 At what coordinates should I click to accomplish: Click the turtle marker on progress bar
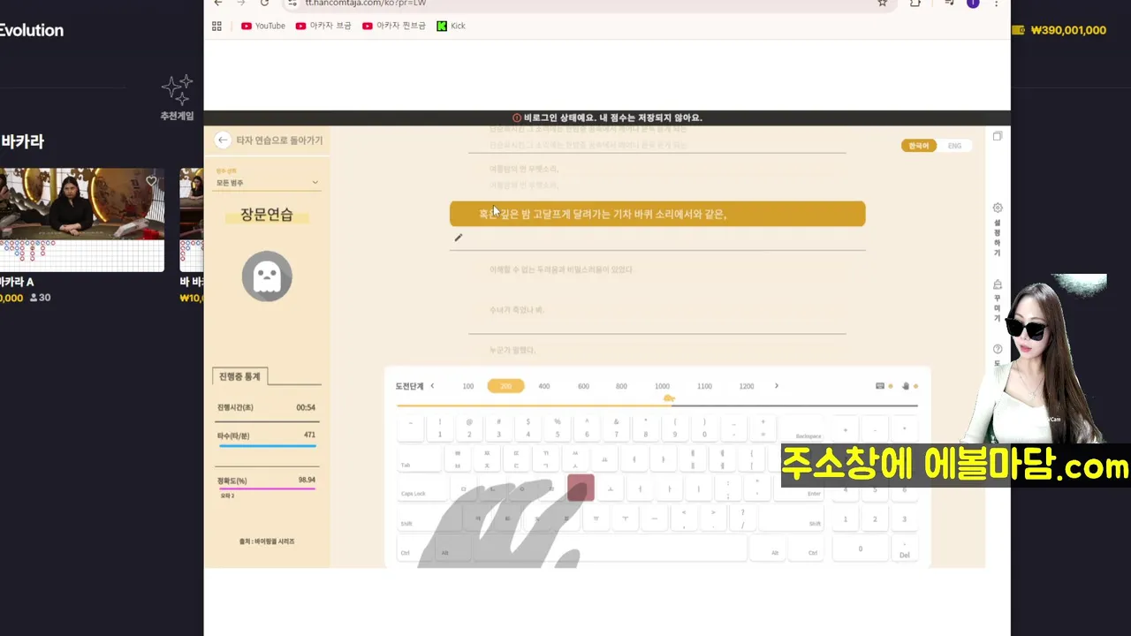point(669,399)
